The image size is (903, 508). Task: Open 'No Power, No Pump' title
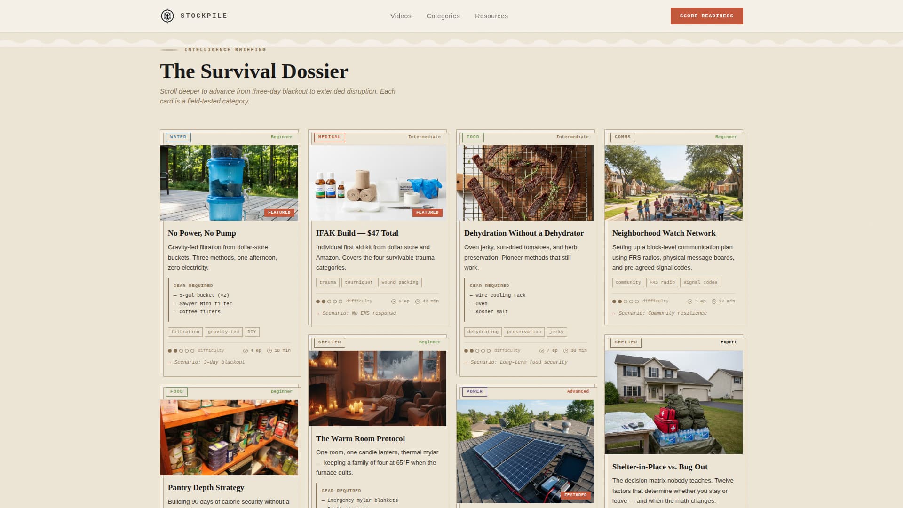202,233
